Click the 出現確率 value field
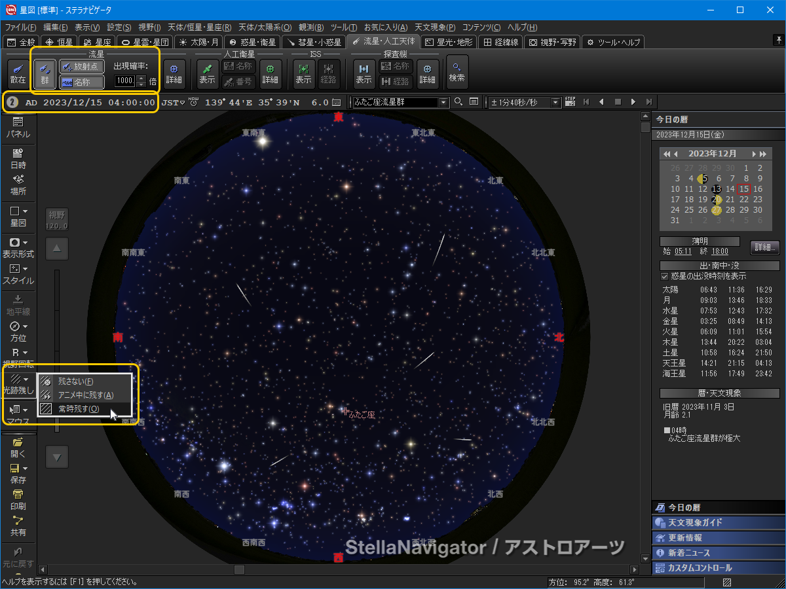Viewport: 786px width, 589px height. pyautogui.click(x=124, y=81)
